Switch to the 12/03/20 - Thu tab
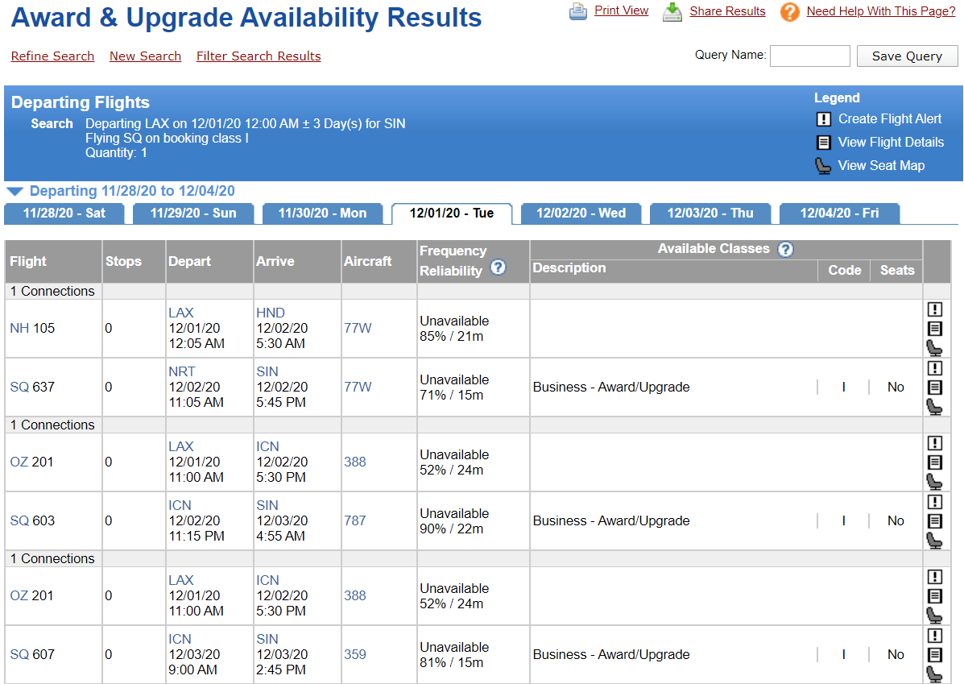 (x=710, y=213)
